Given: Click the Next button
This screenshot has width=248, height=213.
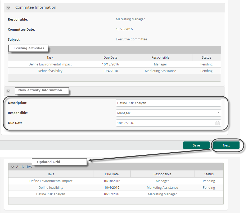Looking at the screenshot, I should point(226,145).
